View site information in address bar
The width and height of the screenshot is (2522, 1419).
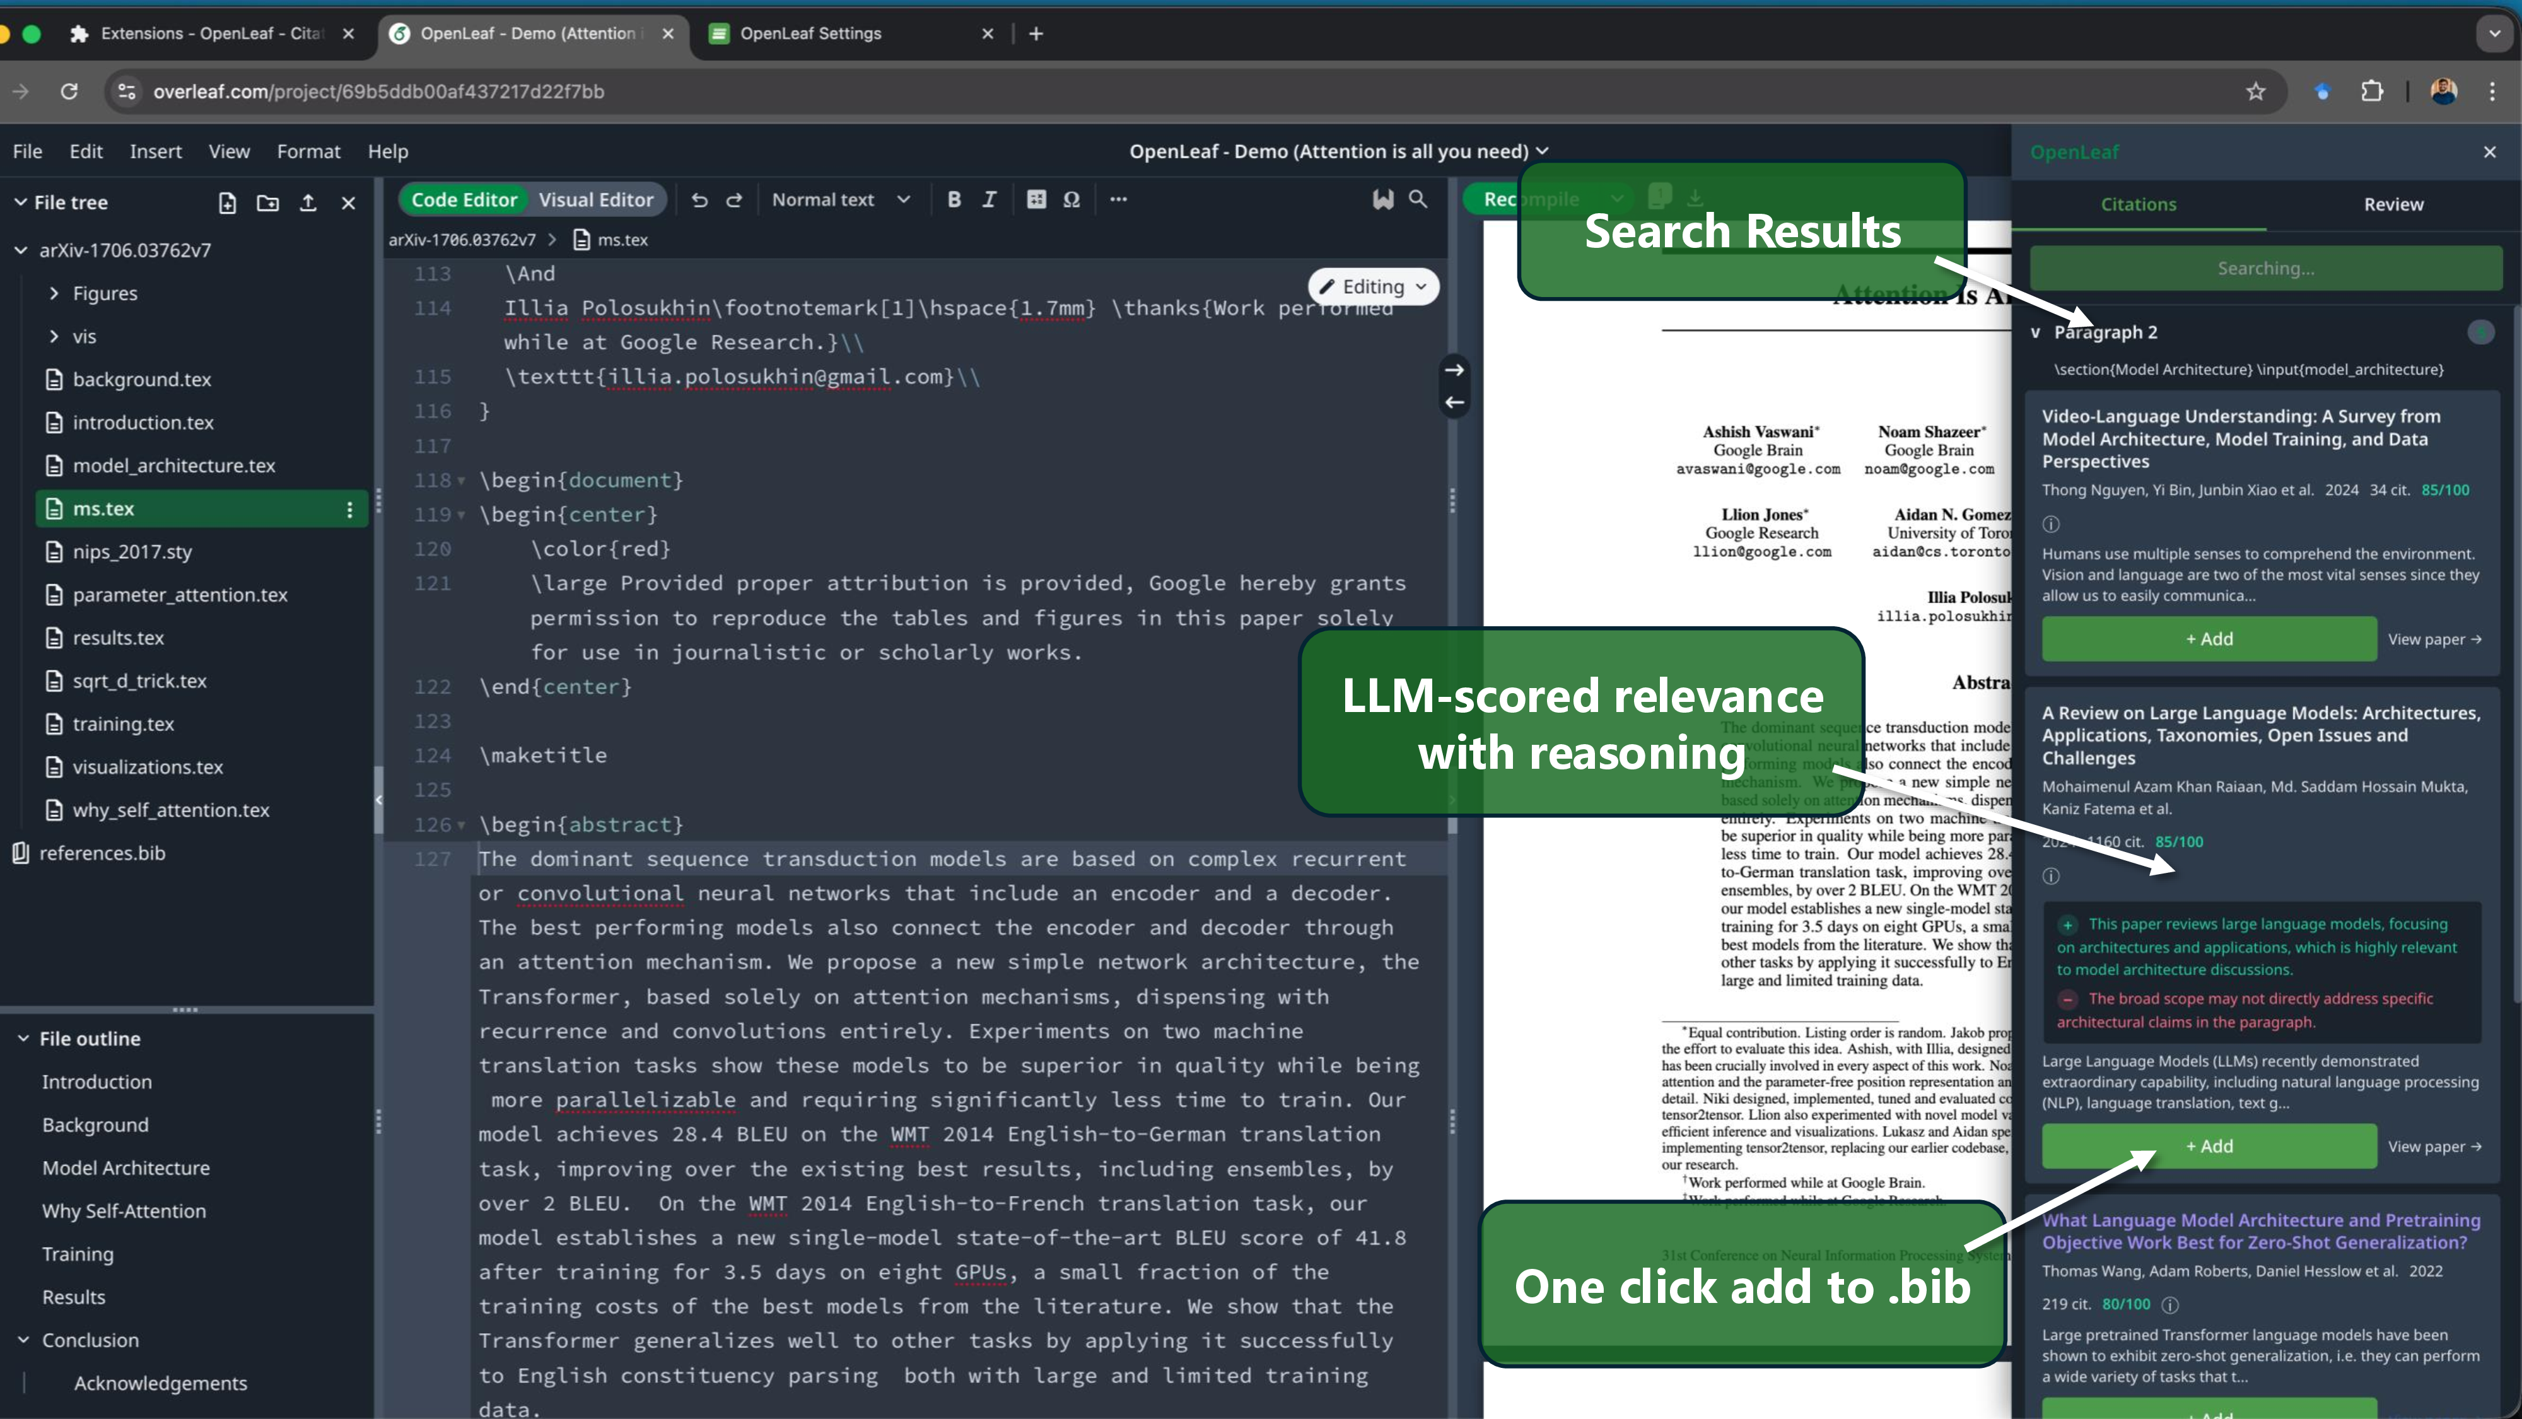tap(126, 92)
